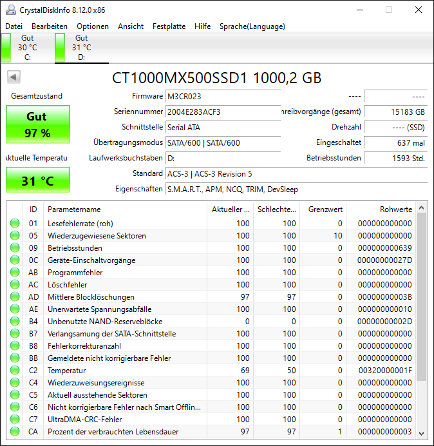Click raw value 00000000002D
This screenshot has width=434, height=446.
coord(384,322)
